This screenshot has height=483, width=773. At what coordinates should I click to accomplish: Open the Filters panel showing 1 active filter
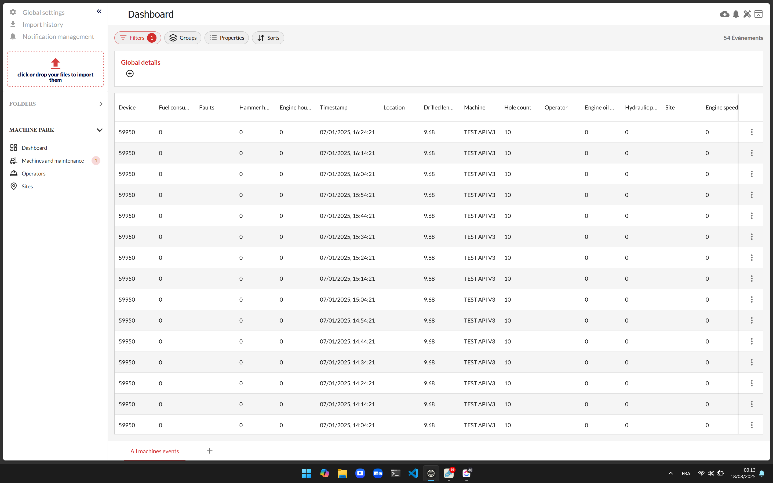tap(137, 38)
